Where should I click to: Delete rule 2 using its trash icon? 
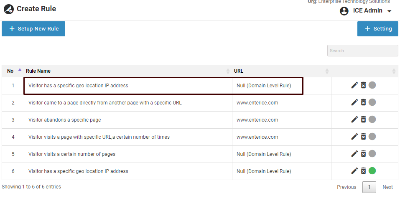point(364,102)
